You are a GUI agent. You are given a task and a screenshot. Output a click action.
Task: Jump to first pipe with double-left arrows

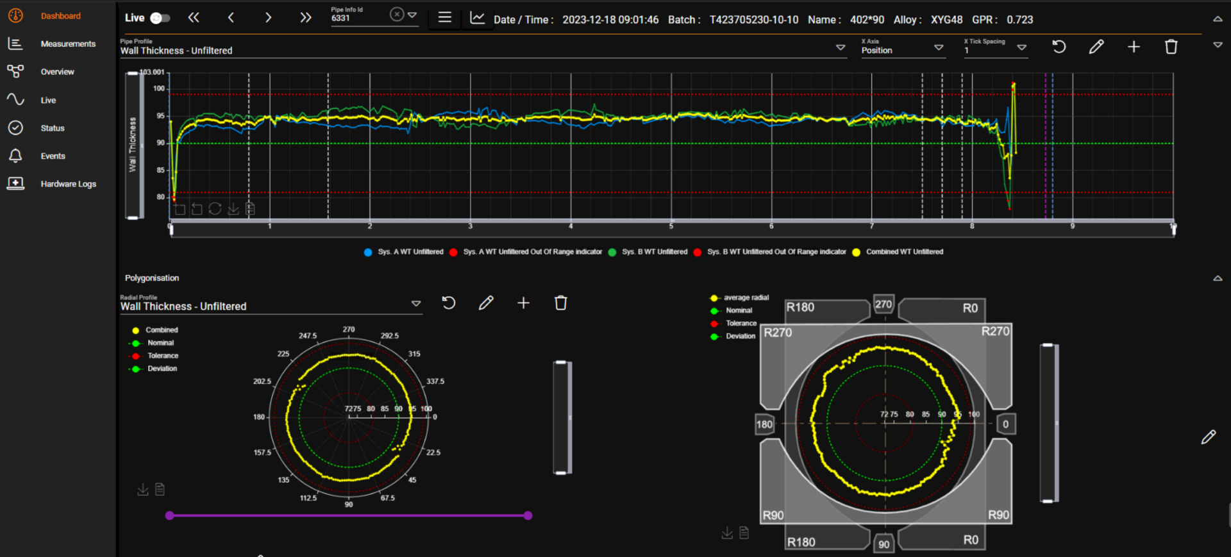click(194, 18)
